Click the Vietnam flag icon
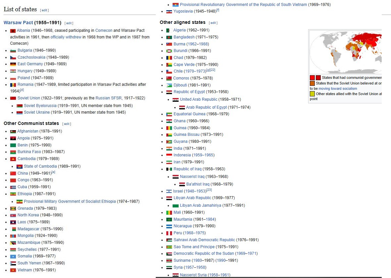Viewport: 391px width, 278px height. (13, 270)
